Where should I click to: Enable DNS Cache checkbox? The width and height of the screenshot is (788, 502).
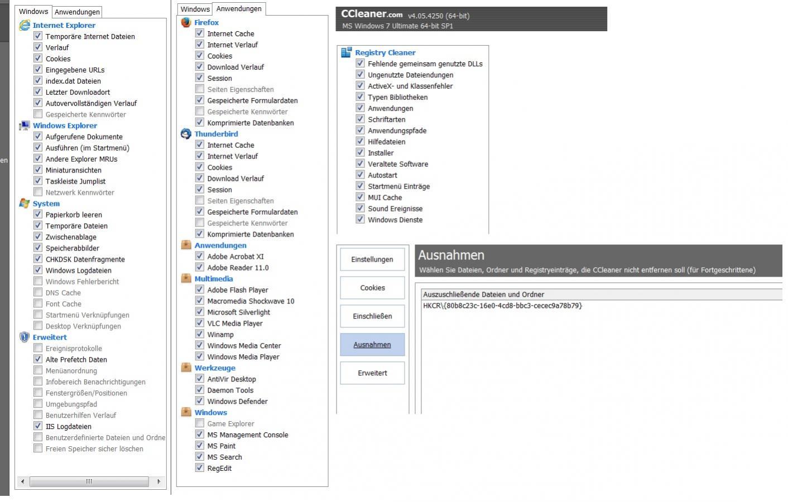[x=38, y=292]
